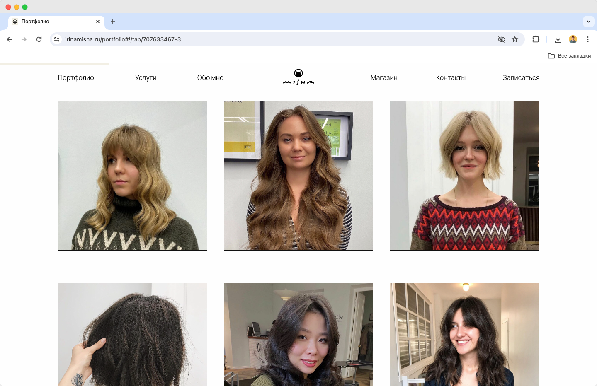Open photo of hand touching dark textured hair

tap(133, 335)
